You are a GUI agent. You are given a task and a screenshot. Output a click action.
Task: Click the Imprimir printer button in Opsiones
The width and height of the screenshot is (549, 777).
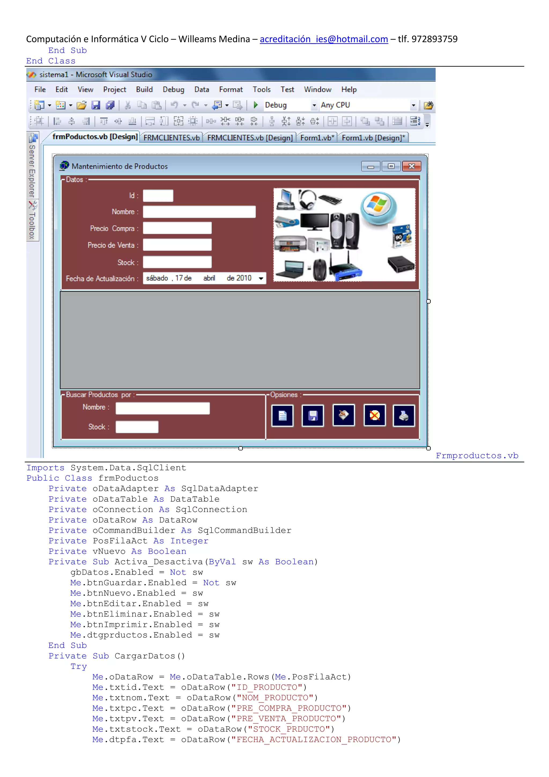(x=404, y=416)
